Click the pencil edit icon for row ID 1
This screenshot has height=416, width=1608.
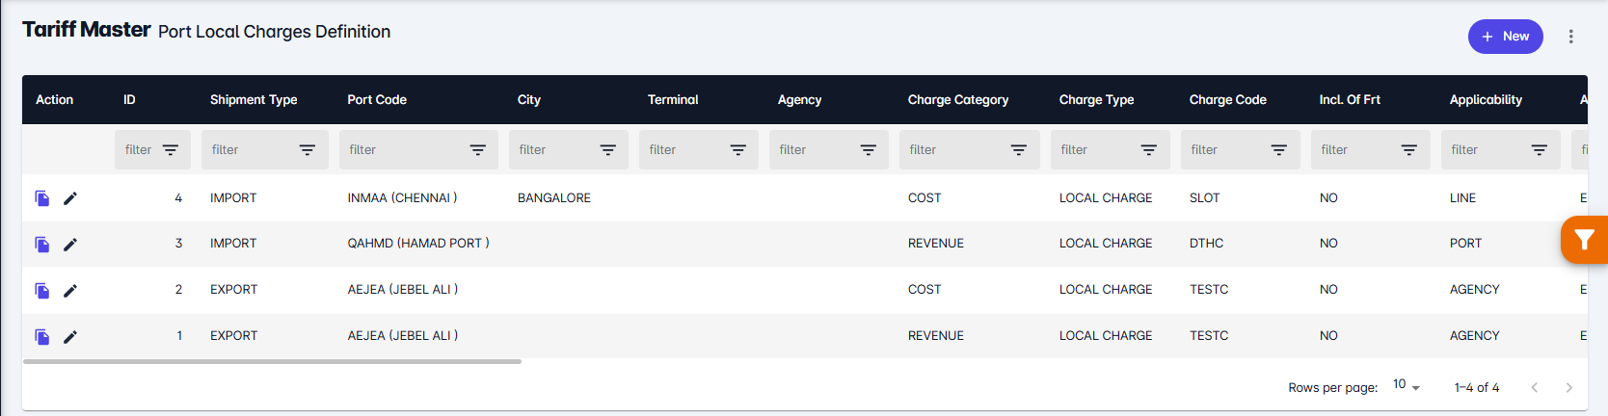70,337
